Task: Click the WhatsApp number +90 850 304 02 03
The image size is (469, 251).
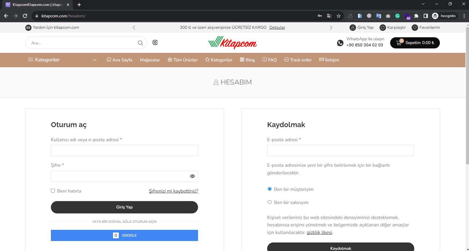Action: 365,45
